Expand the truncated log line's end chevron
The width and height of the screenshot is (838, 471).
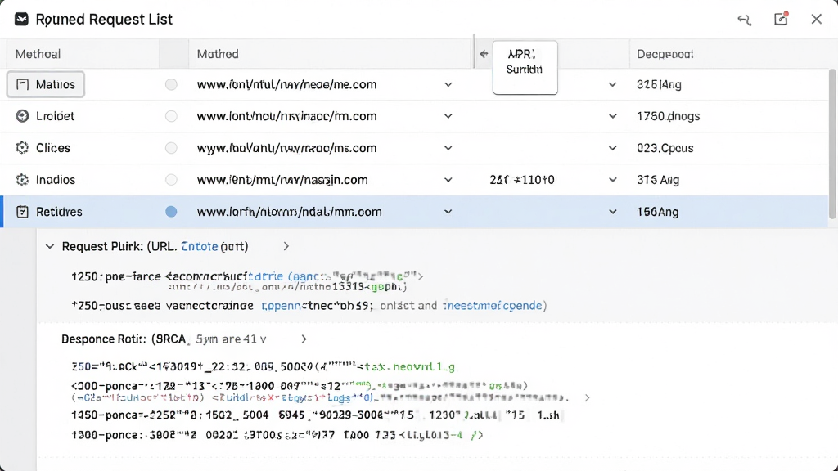[587, 398]
